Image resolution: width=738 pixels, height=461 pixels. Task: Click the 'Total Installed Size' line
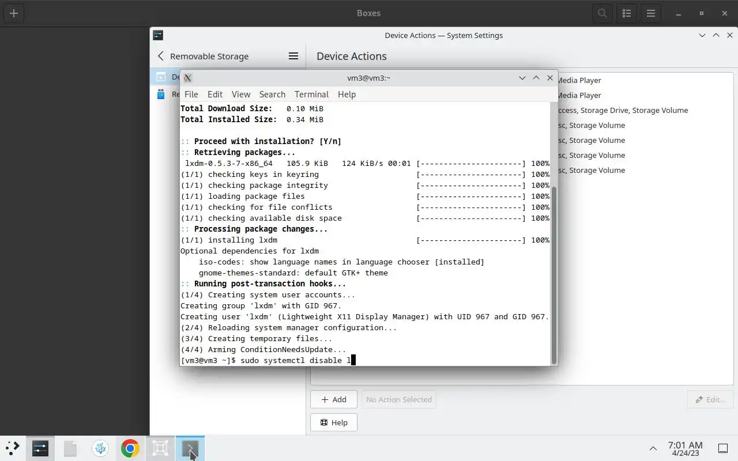click(252, 119)
